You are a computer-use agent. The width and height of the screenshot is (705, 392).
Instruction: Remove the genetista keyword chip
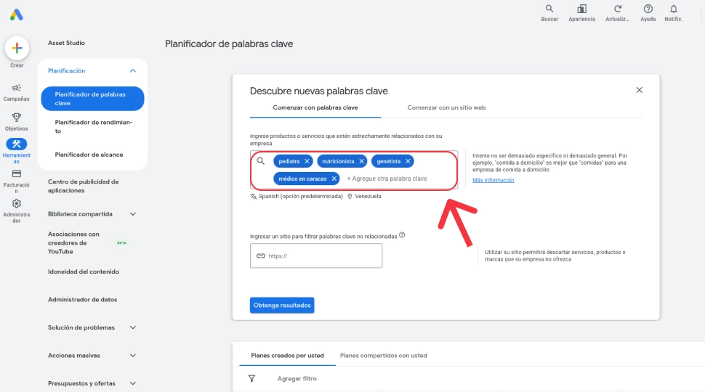(x=408, y=161)
